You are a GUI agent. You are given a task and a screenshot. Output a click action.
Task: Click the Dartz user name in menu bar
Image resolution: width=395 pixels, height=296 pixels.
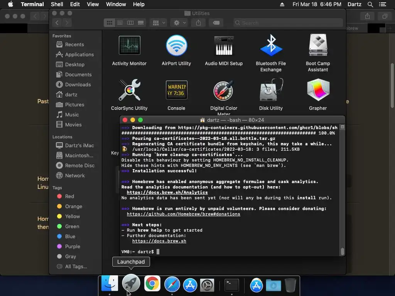[x=354, y=4]
